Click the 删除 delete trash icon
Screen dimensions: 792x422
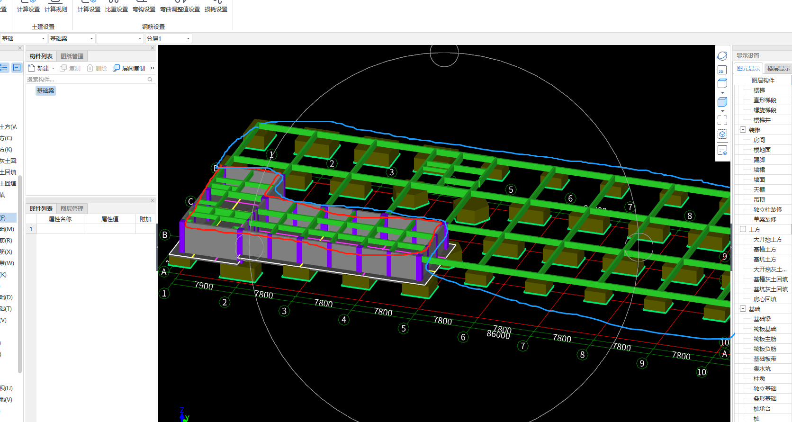point(90,68)
